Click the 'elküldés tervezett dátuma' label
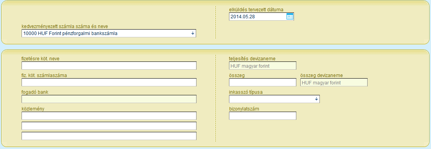431x149 pixels. point(256,10)
